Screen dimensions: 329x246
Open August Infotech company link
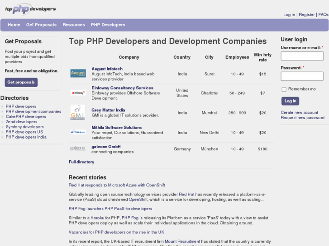coord(107,69)
